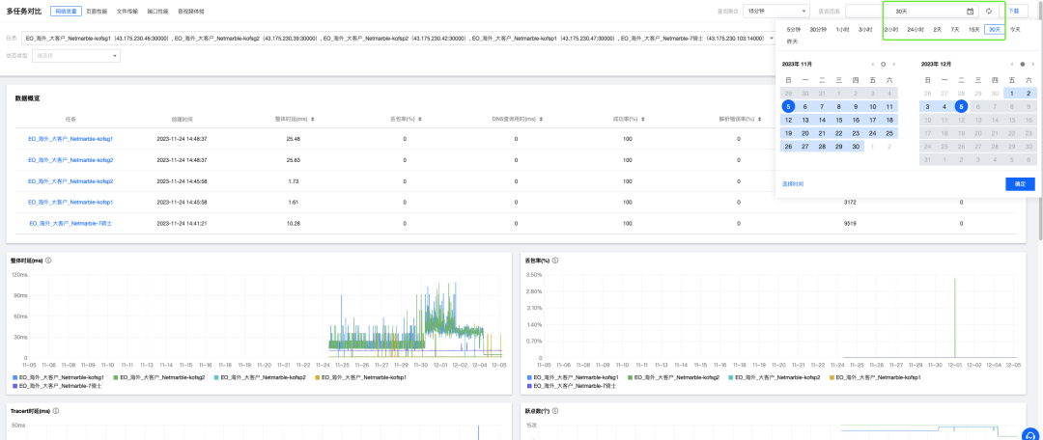Click the 25.63 latency value cell
This screenshot has width=1043, height=440.
click(293, 159)
